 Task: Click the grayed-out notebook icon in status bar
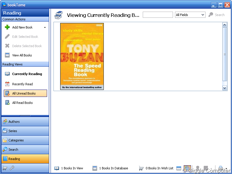(206, 168)
